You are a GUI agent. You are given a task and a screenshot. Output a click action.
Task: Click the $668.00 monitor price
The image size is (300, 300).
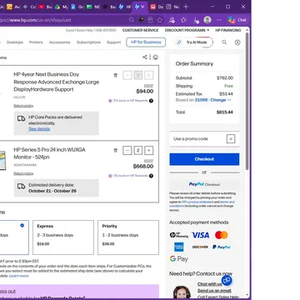(143, 167)
